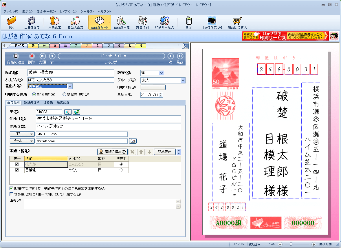
Task: Open the レイアウト menu
Action: [x=68, y=11]
